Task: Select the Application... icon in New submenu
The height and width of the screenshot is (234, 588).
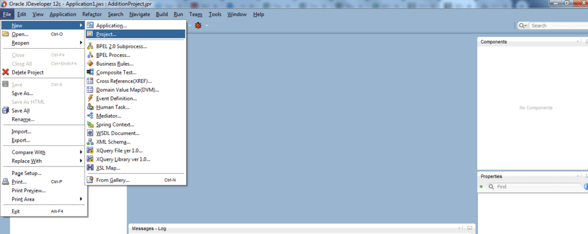Action: [90, 25]
